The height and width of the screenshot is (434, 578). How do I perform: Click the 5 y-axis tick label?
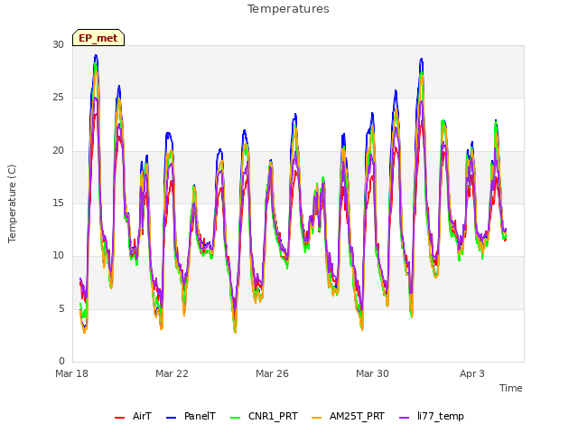(61, 308)
